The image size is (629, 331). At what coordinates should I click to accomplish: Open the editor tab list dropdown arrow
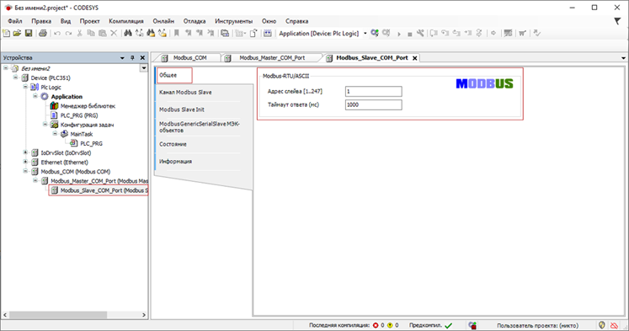(x=623, y=58)
